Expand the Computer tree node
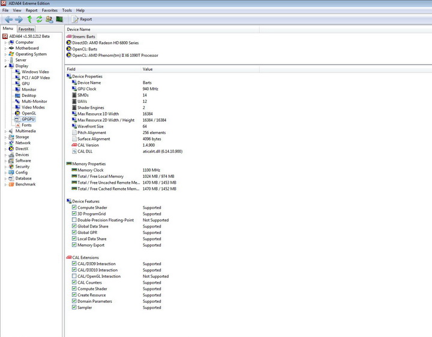This screenshot has width=432, height=337. pos(5,42)
